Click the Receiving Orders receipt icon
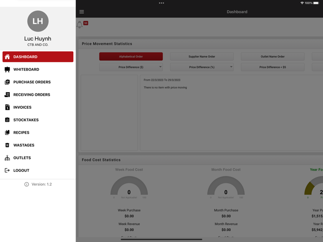 click(7, 94)
